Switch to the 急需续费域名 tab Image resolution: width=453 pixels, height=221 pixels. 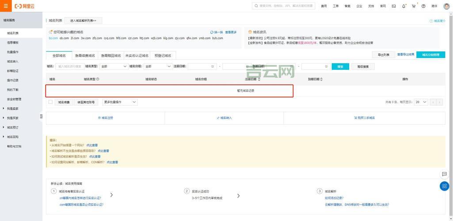click(x=85, y=56)
